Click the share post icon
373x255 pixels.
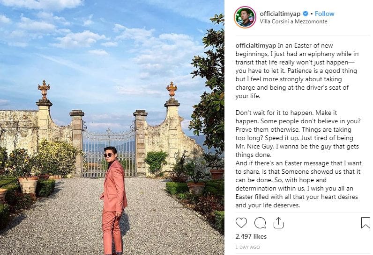[x=279, y=222]
